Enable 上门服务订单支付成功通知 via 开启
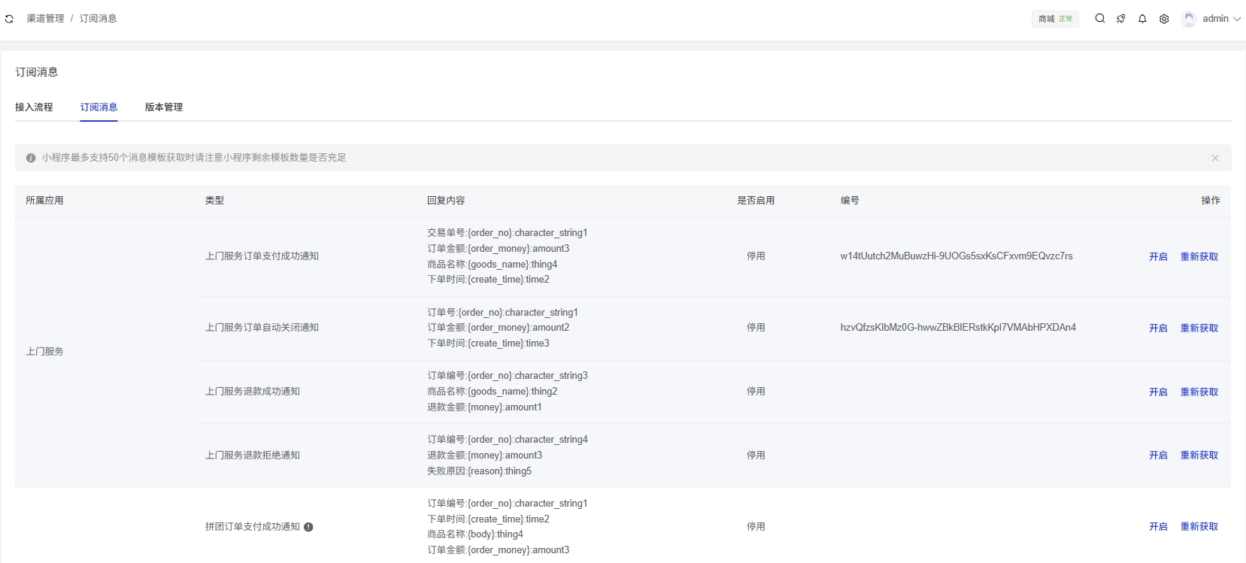This screenshot has width=1246, height=563. tap(1158, 256)
